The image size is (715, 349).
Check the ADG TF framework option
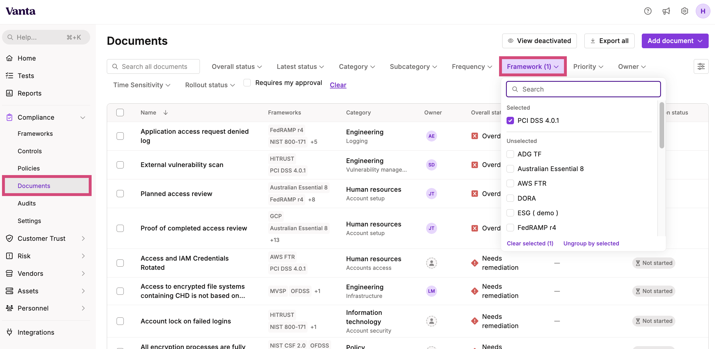pos(510,154)
